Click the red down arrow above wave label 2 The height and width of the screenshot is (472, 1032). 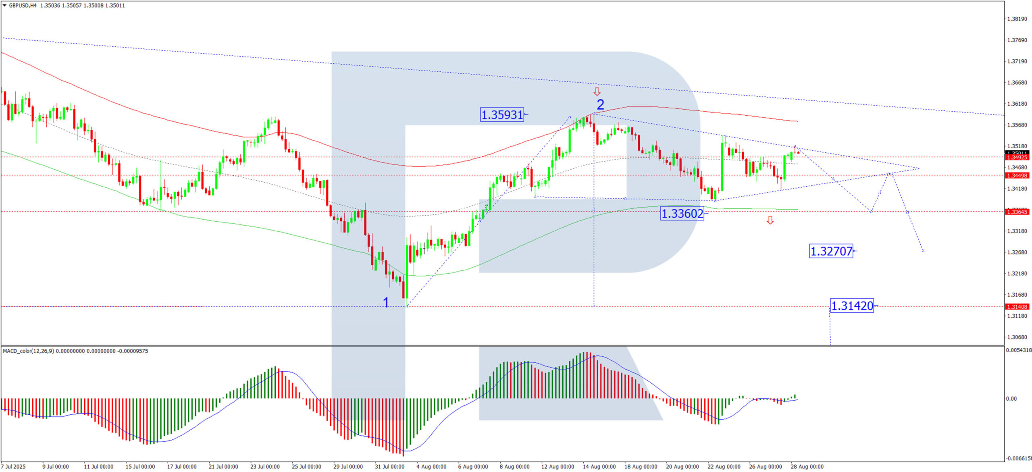(597, 91)
